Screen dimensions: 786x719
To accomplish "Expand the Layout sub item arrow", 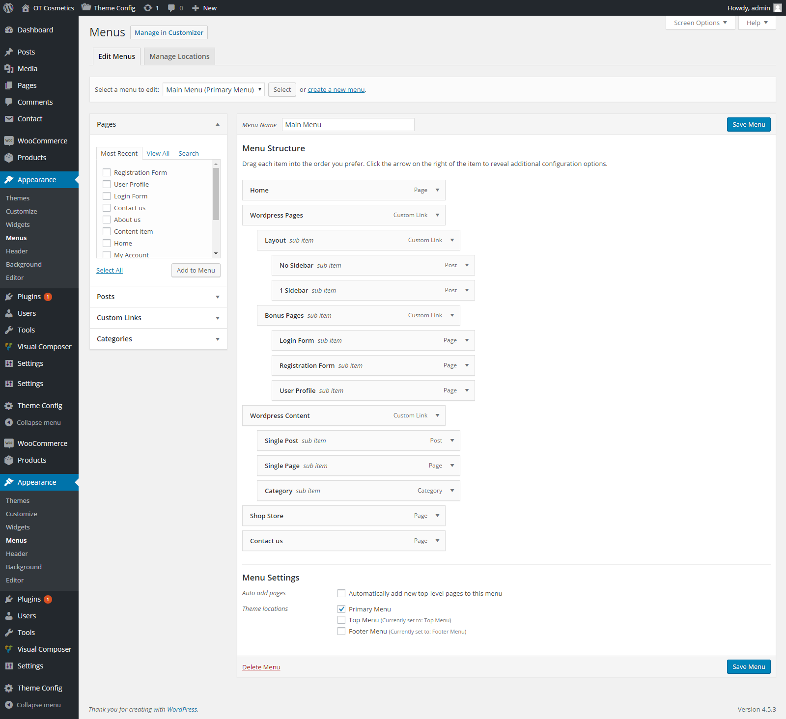I will point(452,240).
